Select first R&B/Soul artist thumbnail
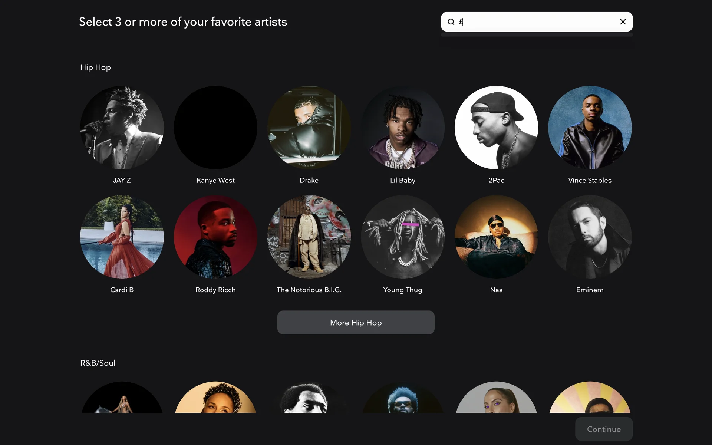712x445 pixels. [122, 399]
